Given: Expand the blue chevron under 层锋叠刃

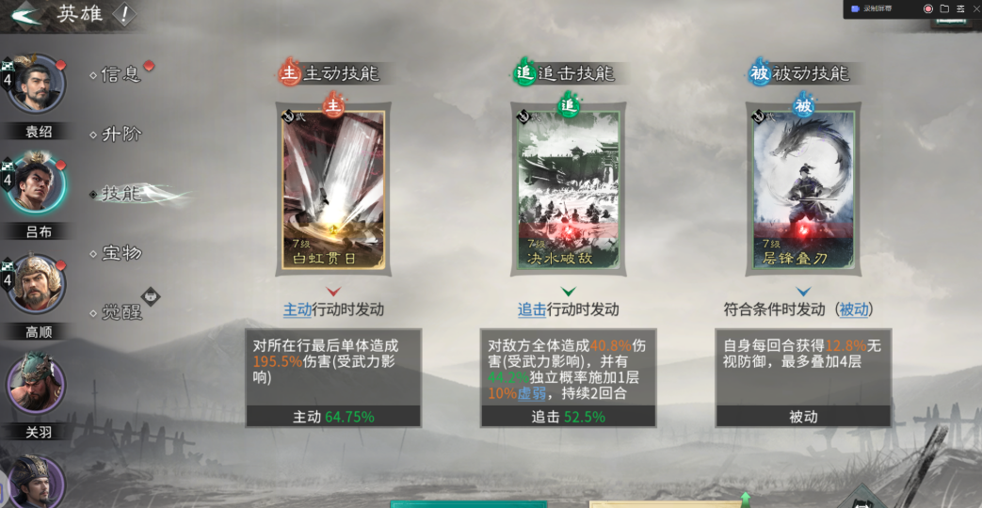Looking at the screenshot, I should click(803, 291).
